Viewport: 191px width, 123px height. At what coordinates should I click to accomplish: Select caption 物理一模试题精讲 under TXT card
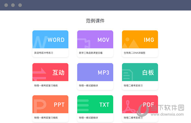[88, 118]
